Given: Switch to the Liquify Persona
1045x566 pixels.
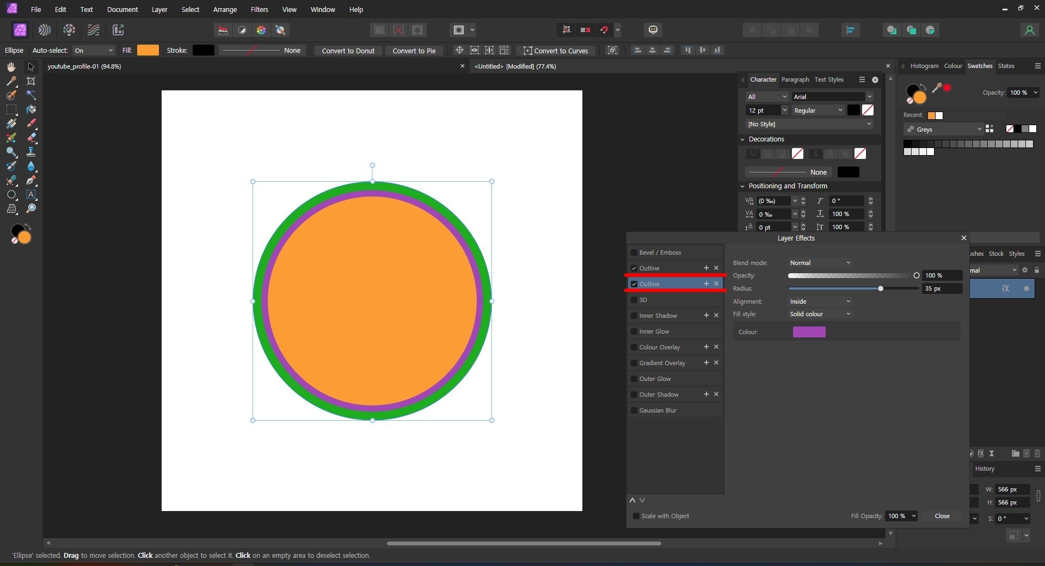Looking at the screenshot, I should click(45, 30).
